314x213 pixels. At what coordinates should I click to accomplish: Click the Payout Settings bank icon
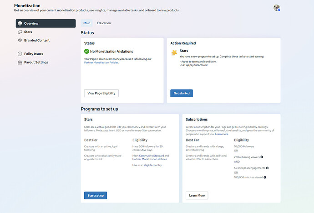point(20,62)
